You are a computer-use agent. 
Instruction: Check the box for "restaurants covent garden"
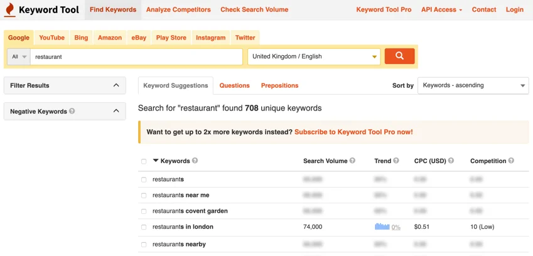pos(144,211)
